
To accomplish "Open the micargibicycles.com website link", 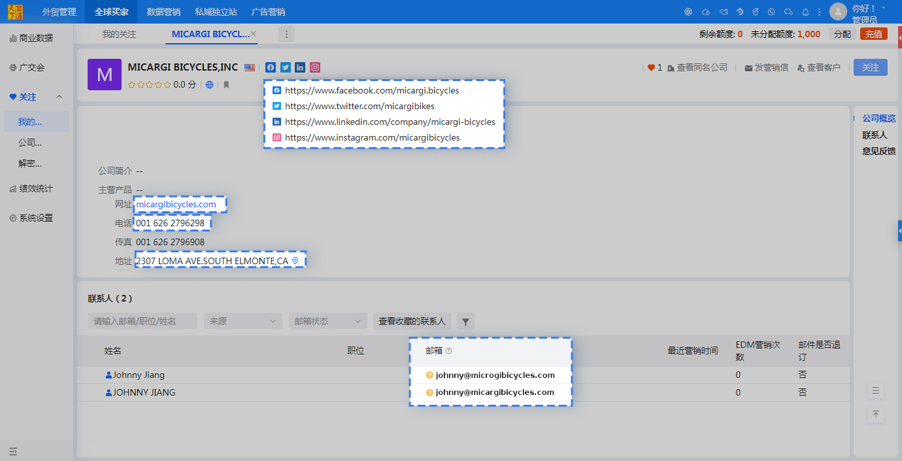I will (176, 205).
